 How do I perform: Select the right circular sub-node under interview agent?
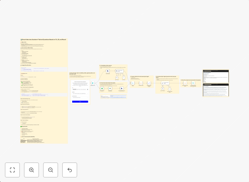tap(170, 89)
